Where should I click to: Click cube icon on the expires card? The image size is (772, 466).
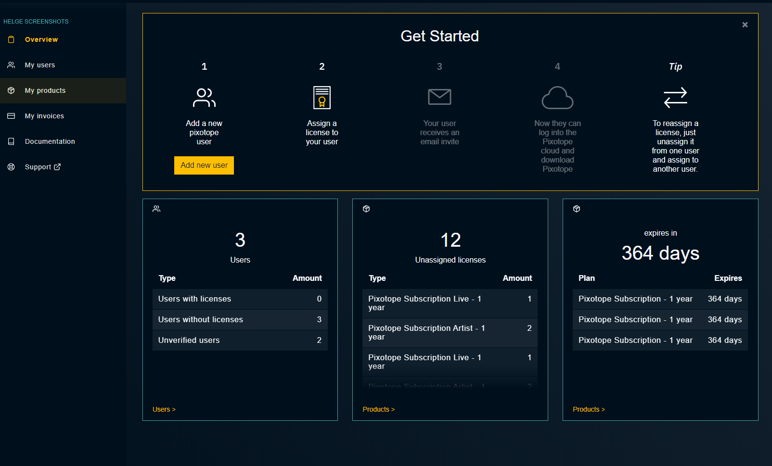point(577,209)
